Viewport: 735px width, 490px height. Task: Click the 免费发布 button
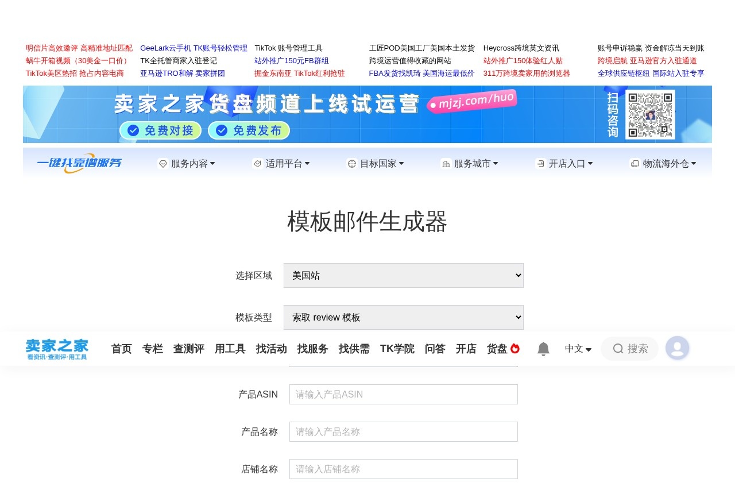click(x=249, y=130)
